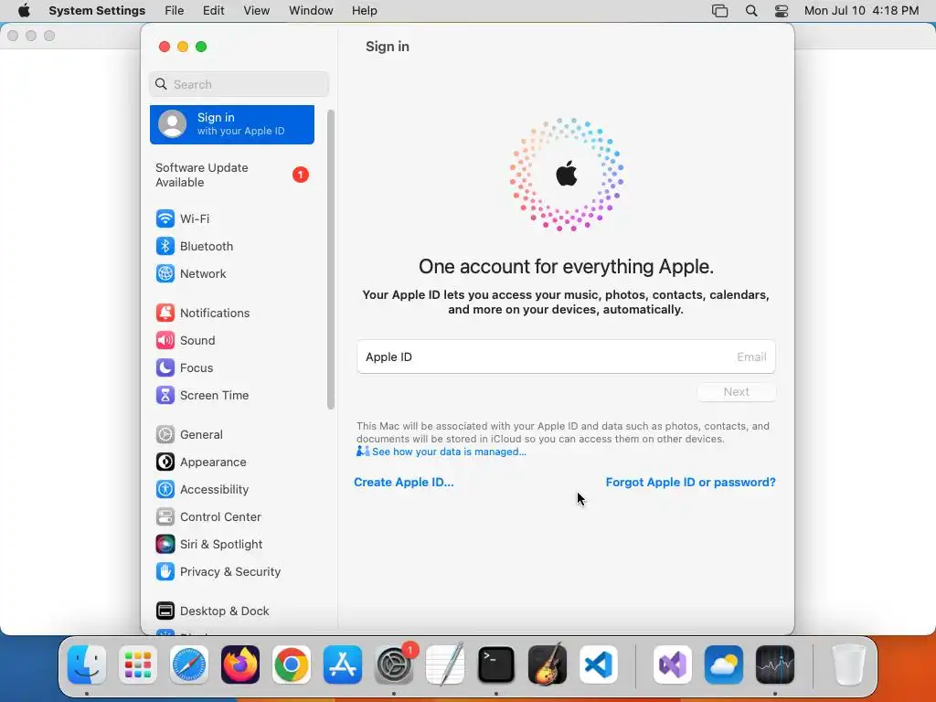Open Visual Studio from the Dock
Screen dimensions: 936x702
(x=673, y=665)
